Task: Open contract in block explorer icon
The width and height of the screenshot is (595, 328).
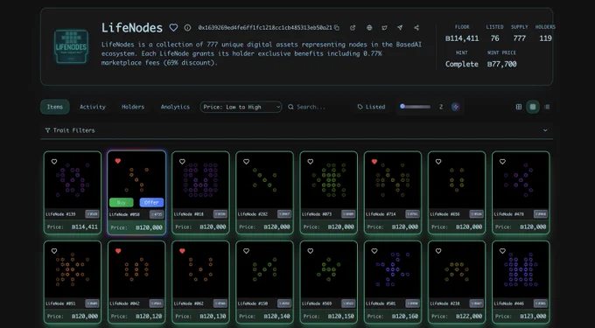Action: [353, 28]
